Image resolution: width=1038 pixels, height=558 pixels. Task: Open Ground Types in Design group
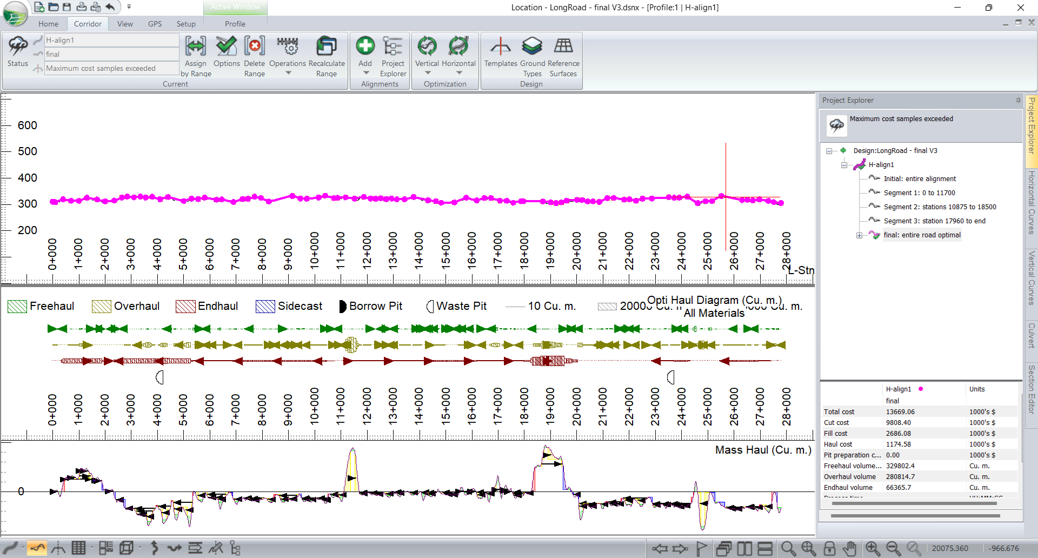pos(533,57)
